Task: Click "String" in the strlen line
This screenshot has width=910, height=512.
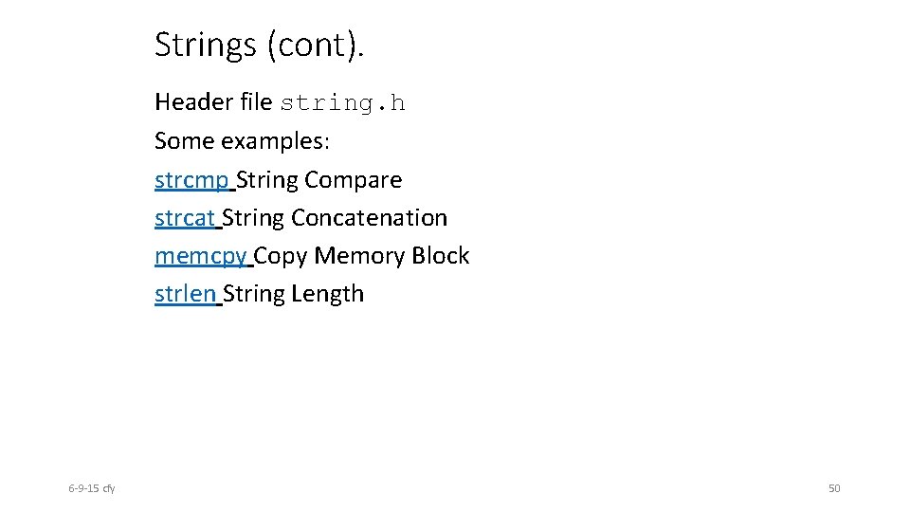Action: (x=253, y=294)
